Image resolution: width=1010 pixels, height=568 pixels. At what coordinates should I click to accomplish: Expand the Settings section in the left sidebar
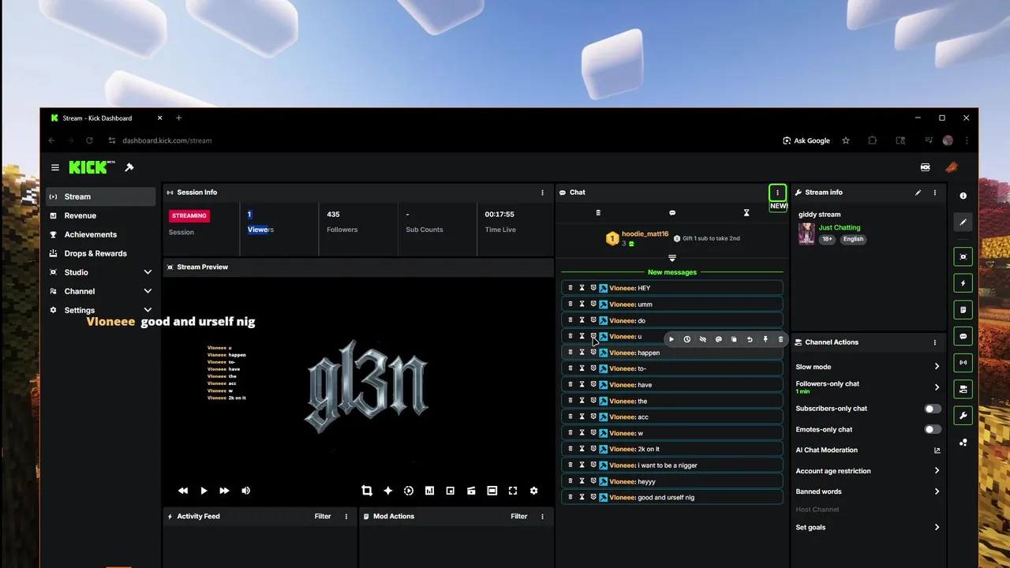[x=148, y=310]
